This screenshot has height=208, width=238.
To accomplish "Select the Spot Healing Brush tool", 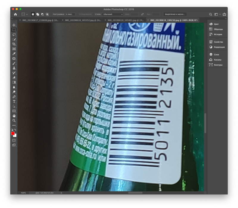I will (14, 59).
